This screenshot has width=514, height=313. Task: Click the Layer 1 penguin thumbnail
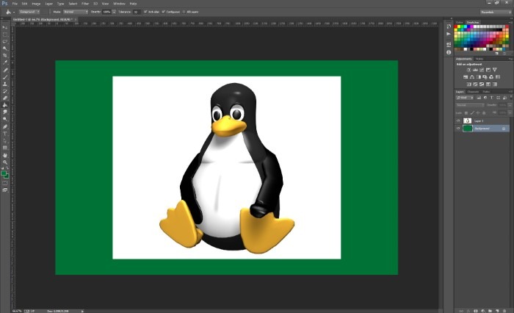pos(468,120)
